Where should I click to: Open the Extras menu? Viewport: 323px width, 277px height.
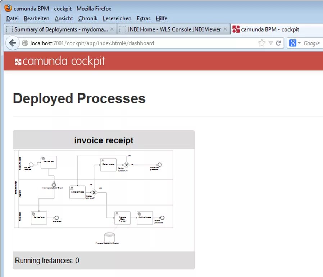(x=144, y=18)
